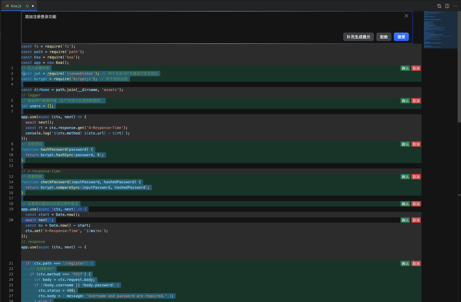Click the line "ctx.set('X-Response-Time'"
Viewport: 461px width, 302px height.
(67, 231)
